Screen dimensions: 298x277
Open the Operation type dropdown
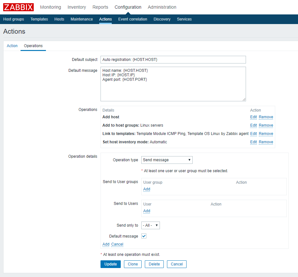click(x=167, y=160)
